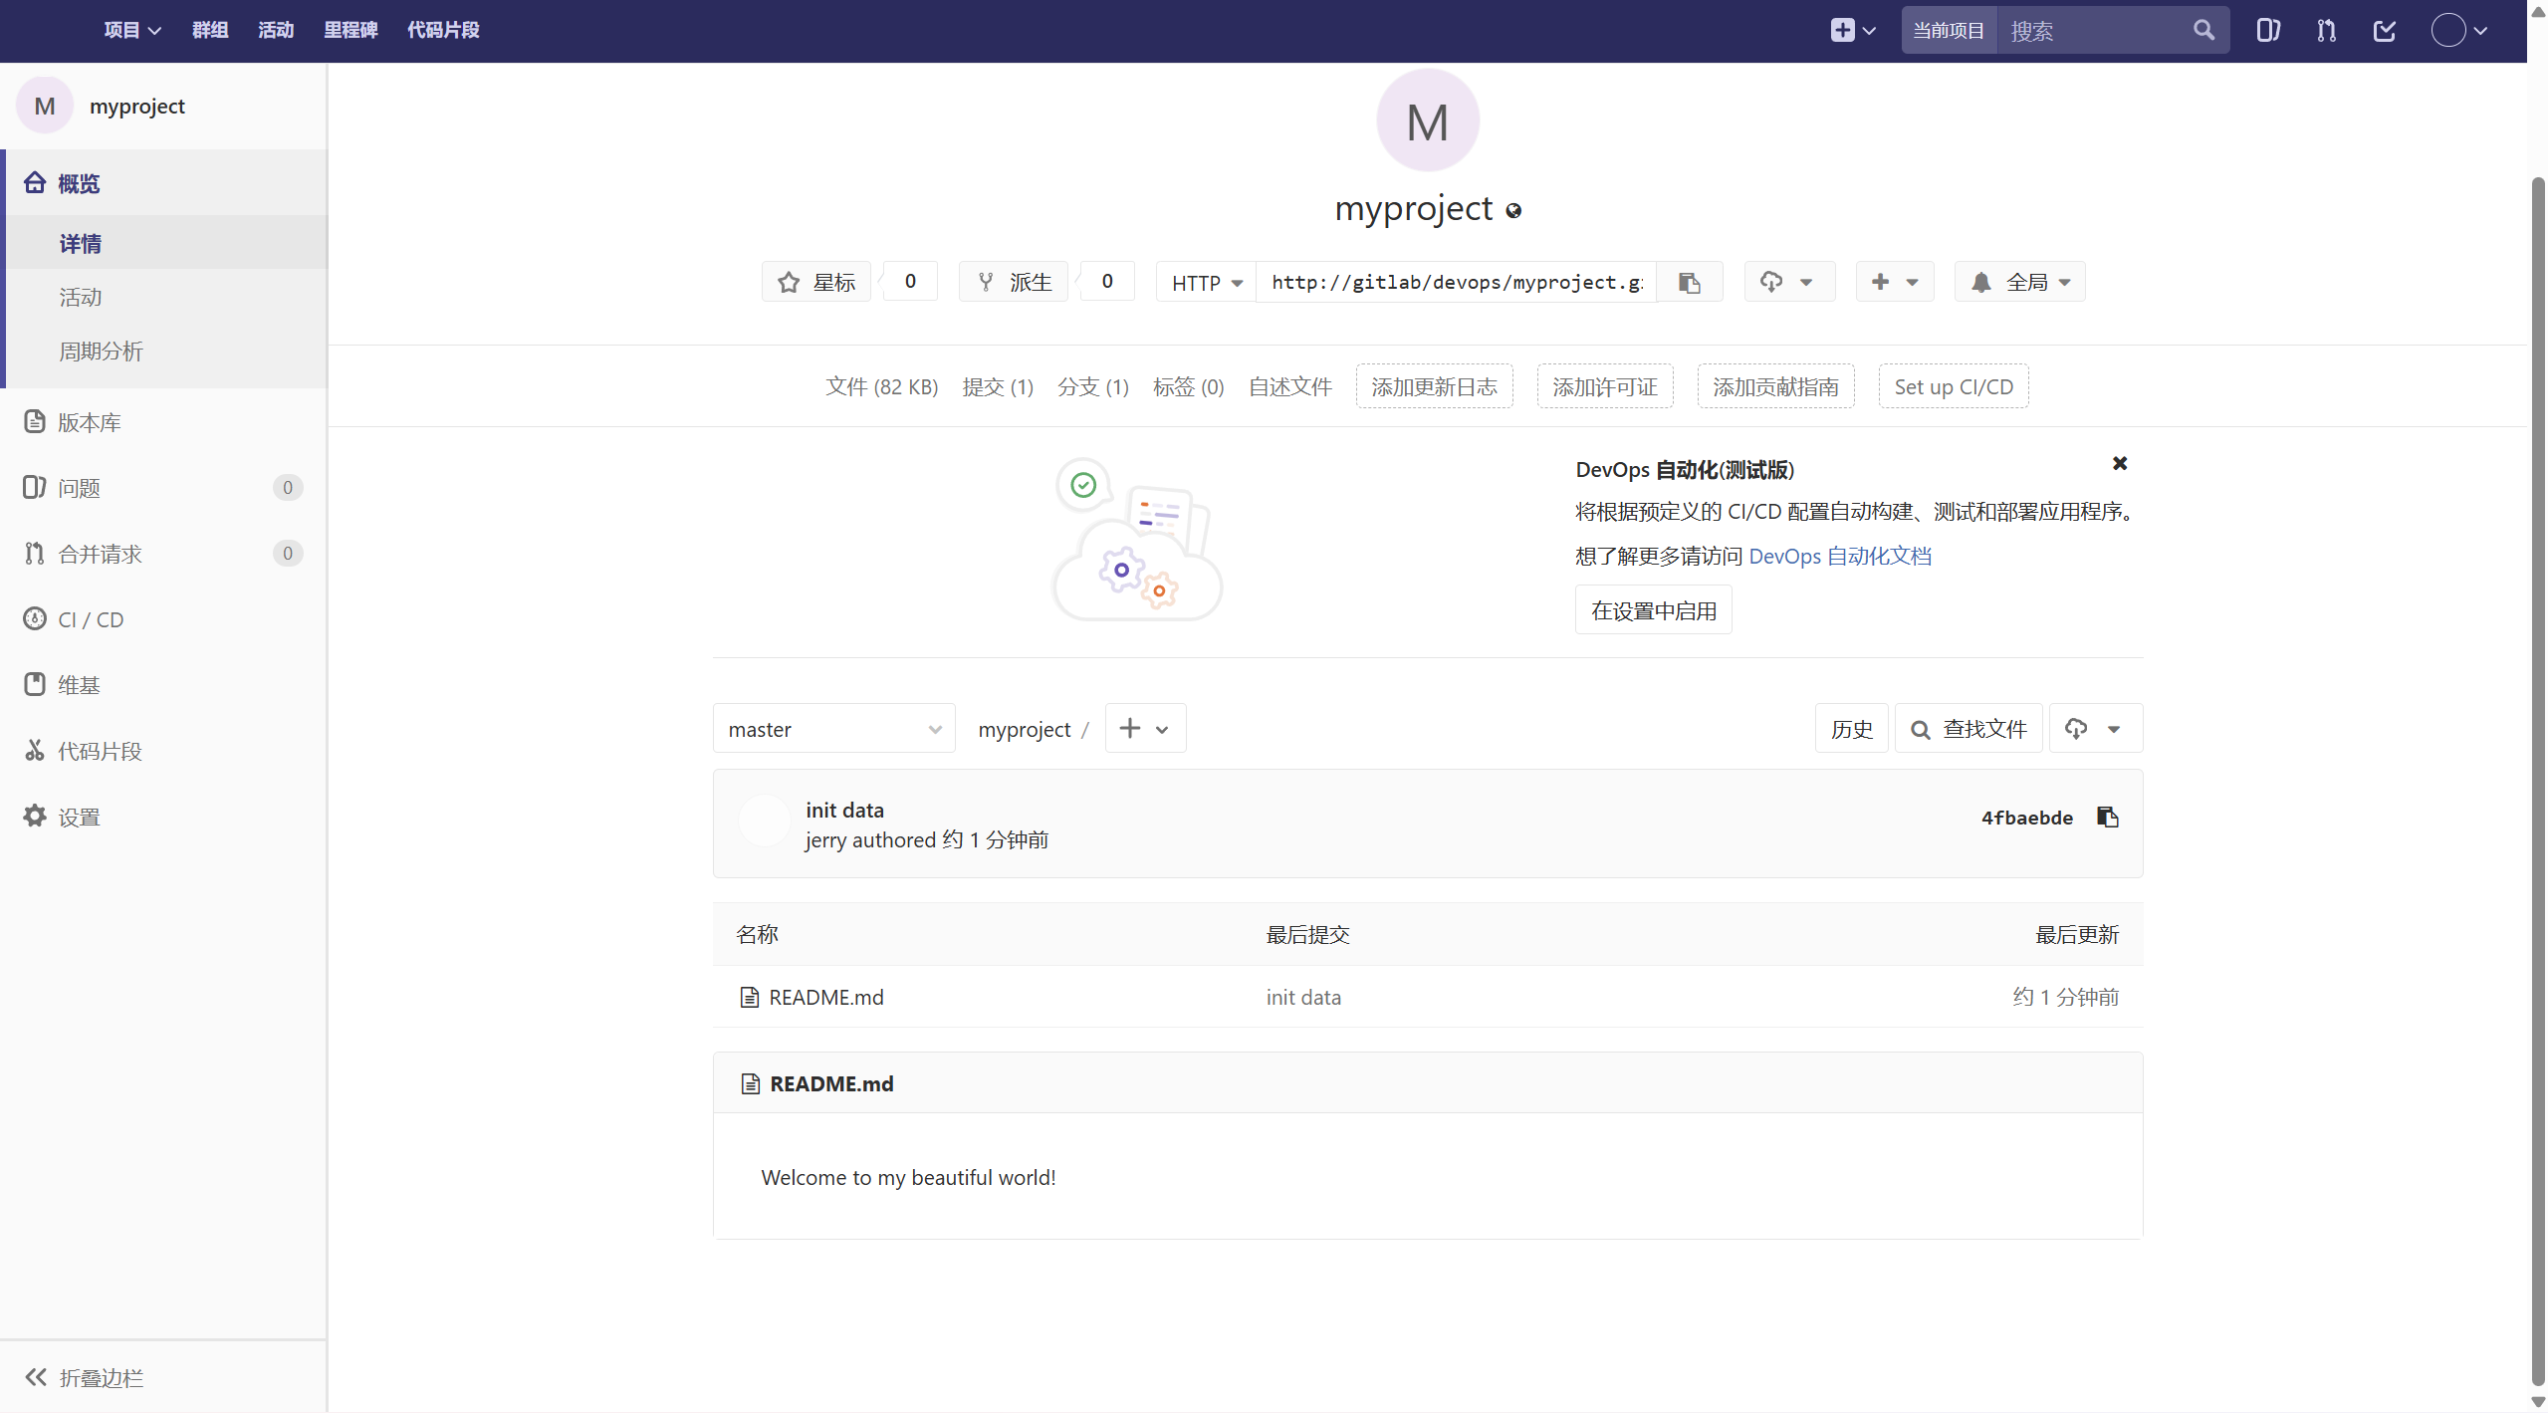The width and height of the screenshot is (2548, 1413).
Task: Go to Groups (群组) menu
Action: tap(210, 30)
